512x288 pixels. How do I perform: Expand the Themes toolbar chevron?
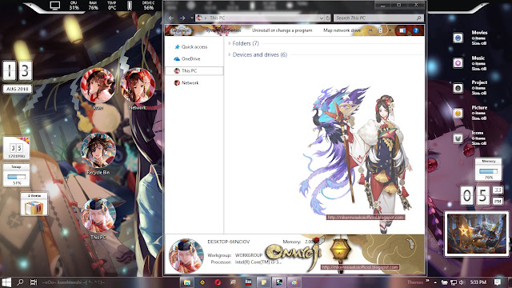point(427,281)
